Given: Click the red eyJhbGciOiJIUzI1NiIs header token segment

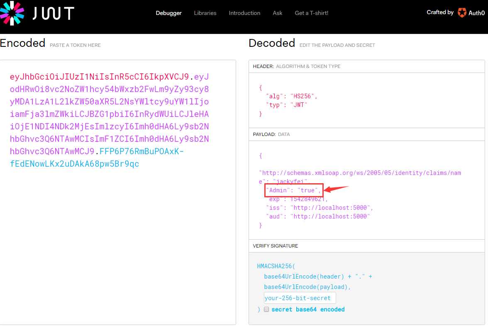Looking at the screenshot, I should point(99,77).
